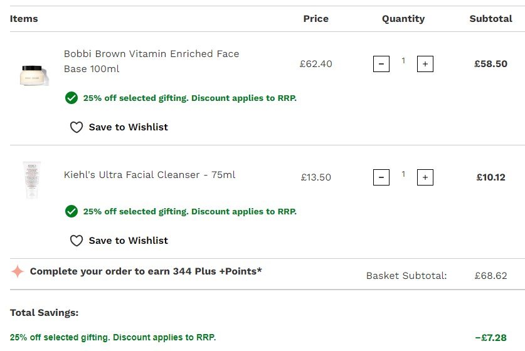Screen dimensions: 525x351
Task: Click the pink Plus +Points sparkle icon
Action: pos(18,271)
